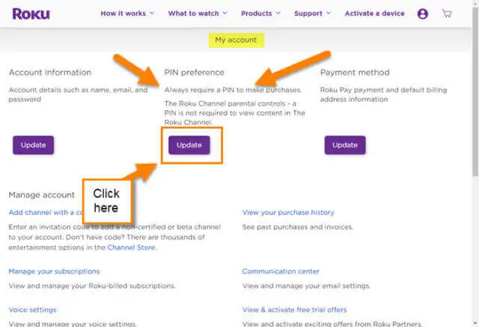Click the page's vertical scrollbar

[x=475, y=91]
